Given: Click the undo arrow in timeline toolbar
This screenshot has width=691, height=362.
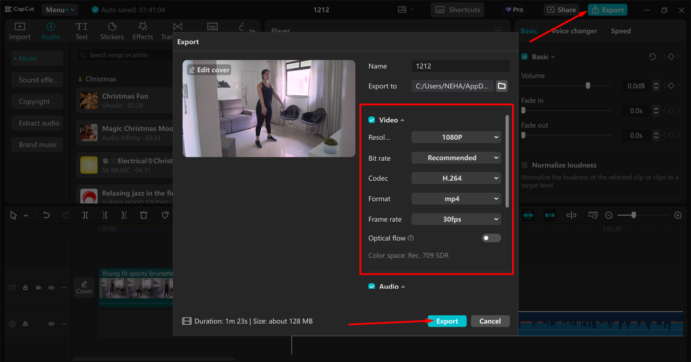Looking at the screenshot, I should [46, 215].
